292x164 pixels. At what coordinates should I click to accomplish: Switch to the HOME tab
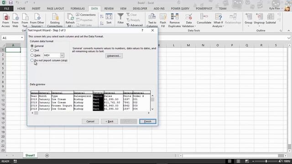coord(21,9)
